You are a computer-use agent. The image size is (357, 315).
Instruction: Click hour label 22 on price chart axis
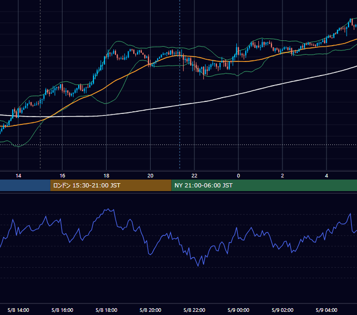194,176
